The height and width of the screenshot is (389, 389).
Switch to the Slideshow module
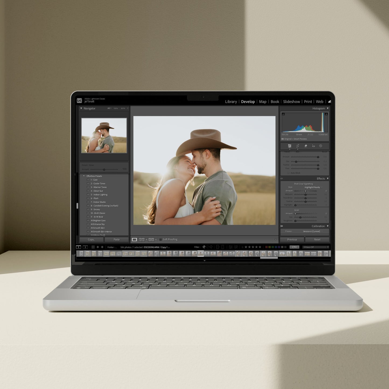tap(292, 101)
